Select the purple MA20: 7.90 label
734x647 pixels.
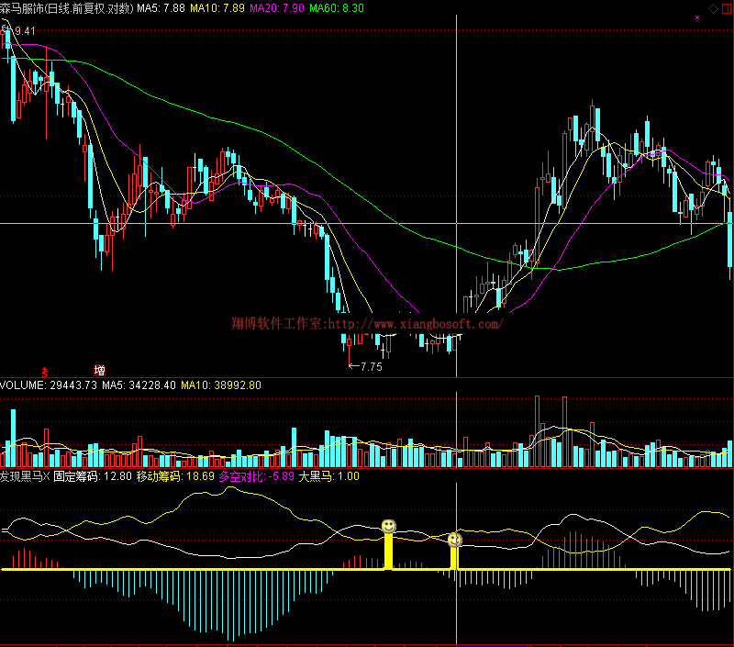(279, 8)
